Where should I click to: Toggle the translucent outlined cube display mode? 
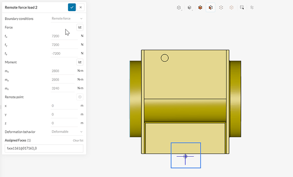point(231,7)
